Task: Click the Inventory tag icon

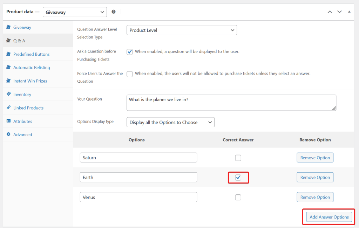Action: click(9, 94)
